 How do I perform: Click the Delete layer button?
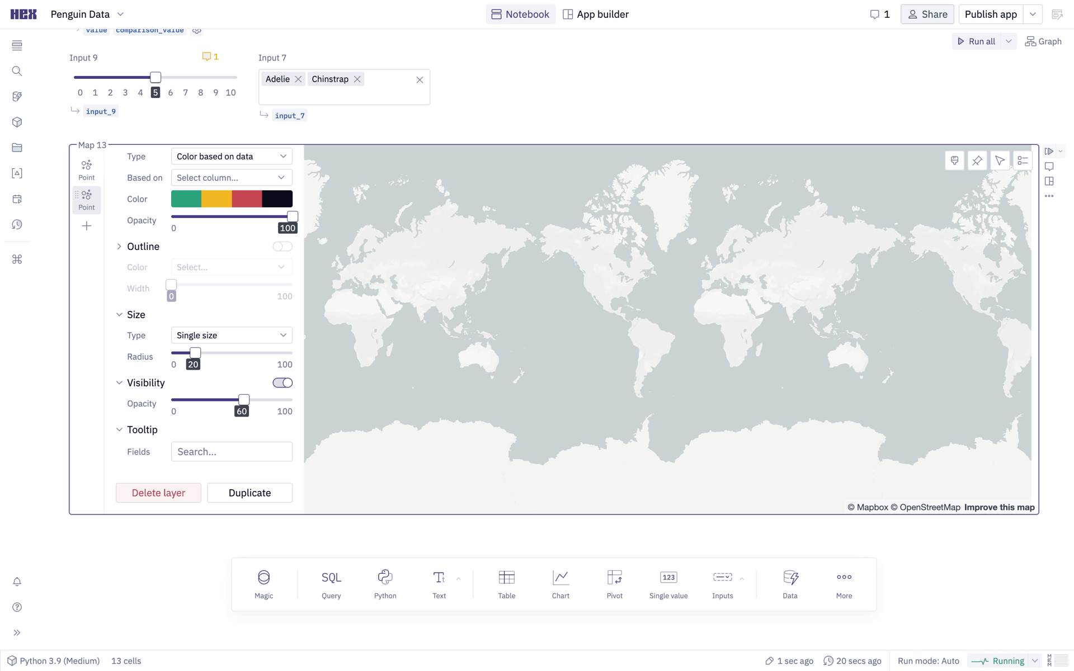[x=158, y=493]
